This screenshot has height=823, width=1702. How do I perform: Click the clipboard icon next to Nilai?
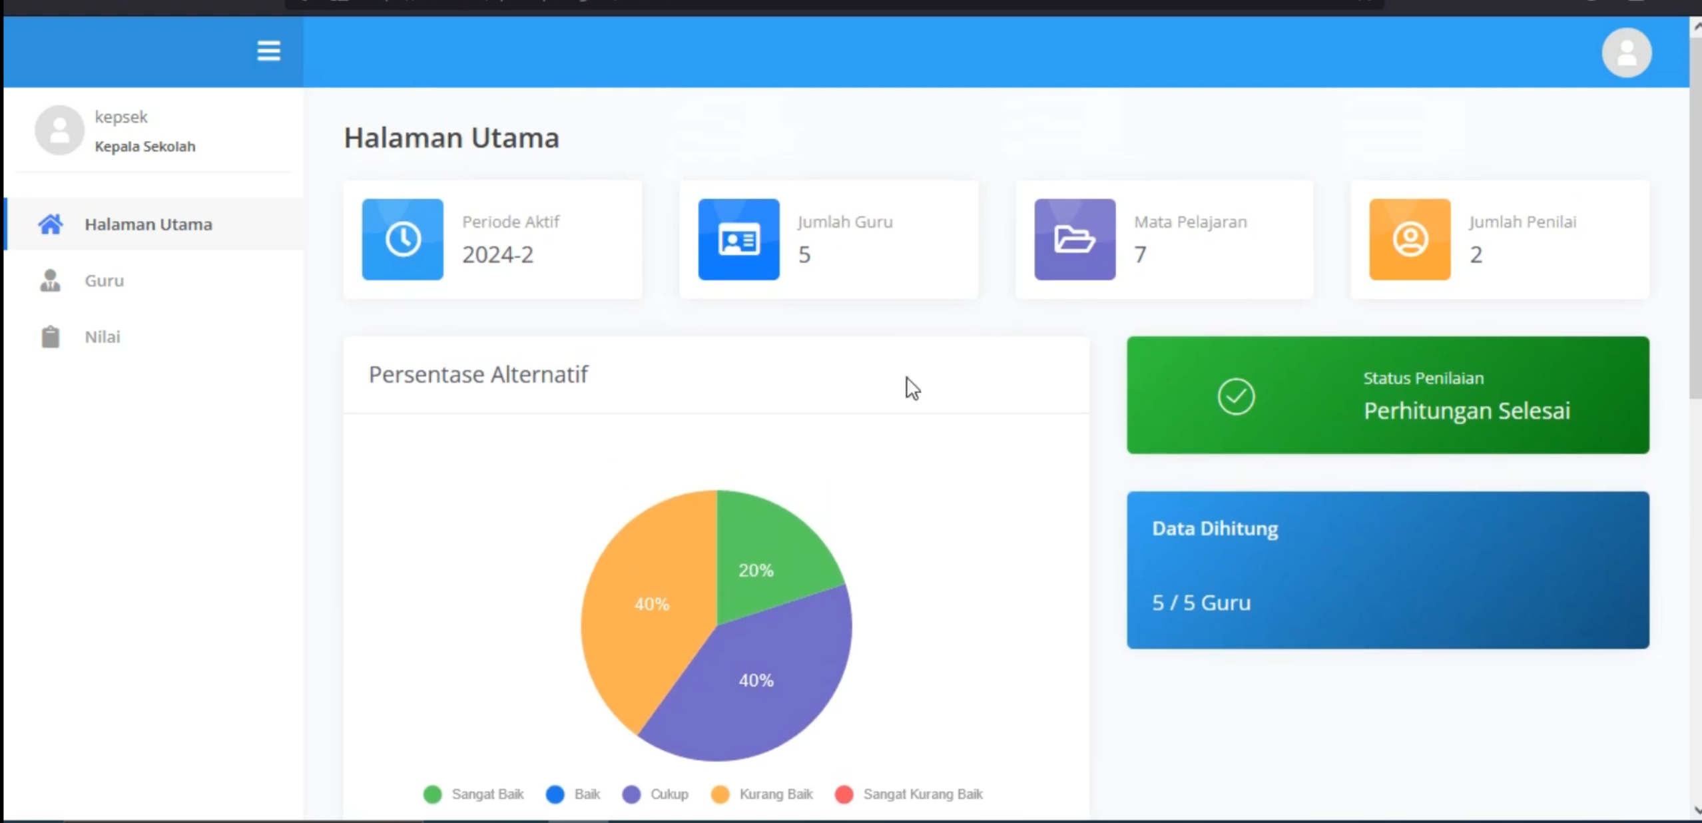(51, 336)
